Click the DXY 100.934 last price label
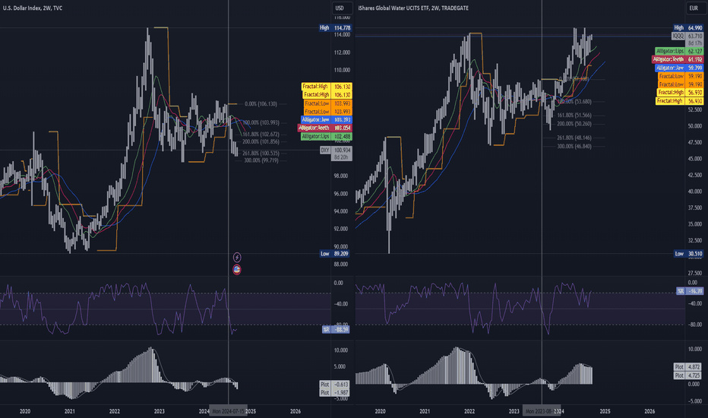 pos(336,150)
